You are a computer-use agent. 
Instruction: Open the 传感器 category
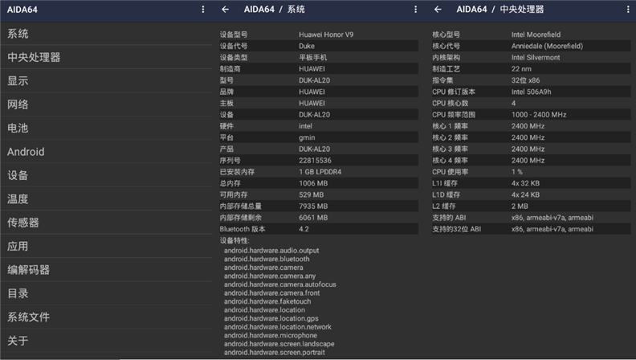(106, 223)
